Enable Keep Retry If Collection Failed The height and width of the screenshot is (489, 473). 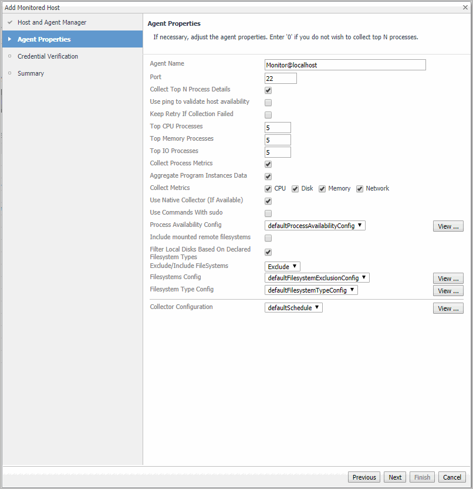click(268, 115)
